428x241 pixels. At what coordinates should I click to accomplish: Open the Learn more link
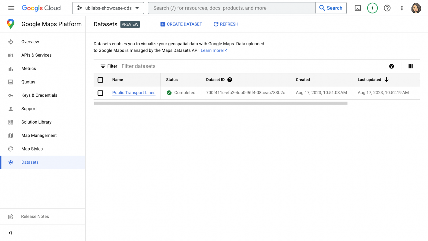click(x=212, y=50)
